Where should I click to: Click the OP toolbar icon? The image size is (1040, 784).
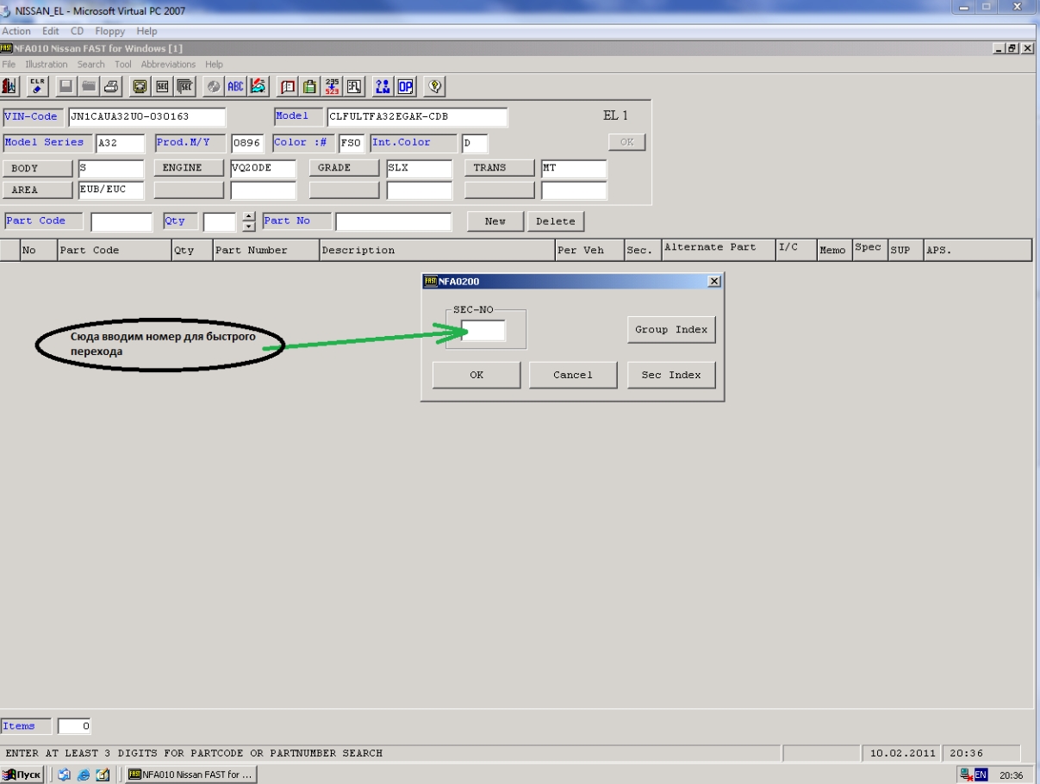[403, 86]
